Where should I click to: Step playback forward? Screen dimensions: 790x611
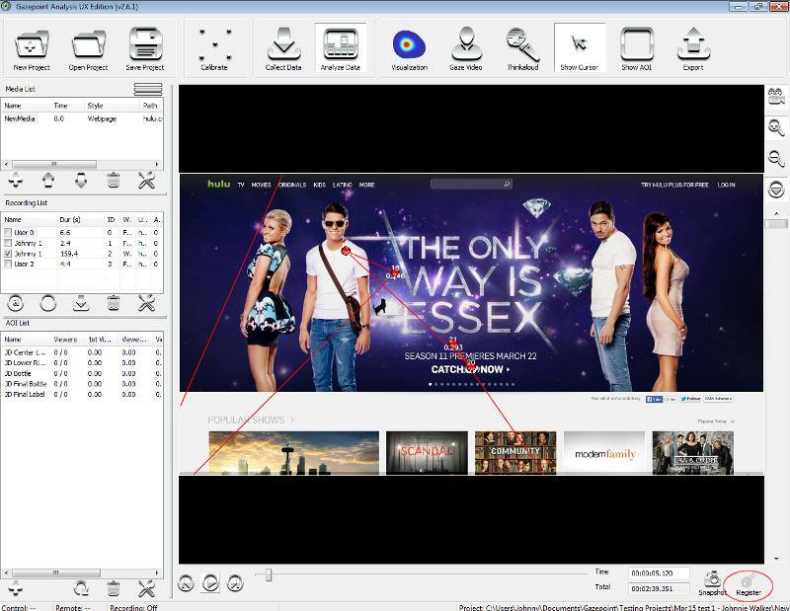tap(235, 583)
